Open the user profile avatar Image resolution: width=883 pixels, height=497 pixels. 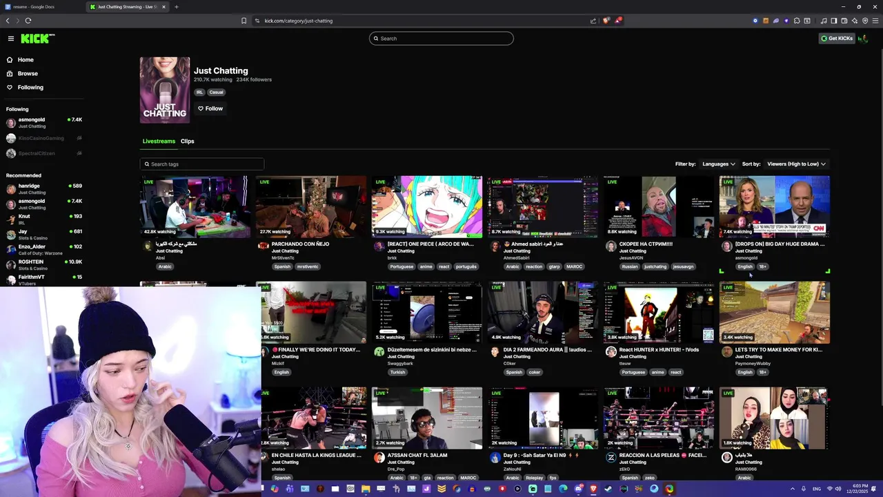click(863, 39)
